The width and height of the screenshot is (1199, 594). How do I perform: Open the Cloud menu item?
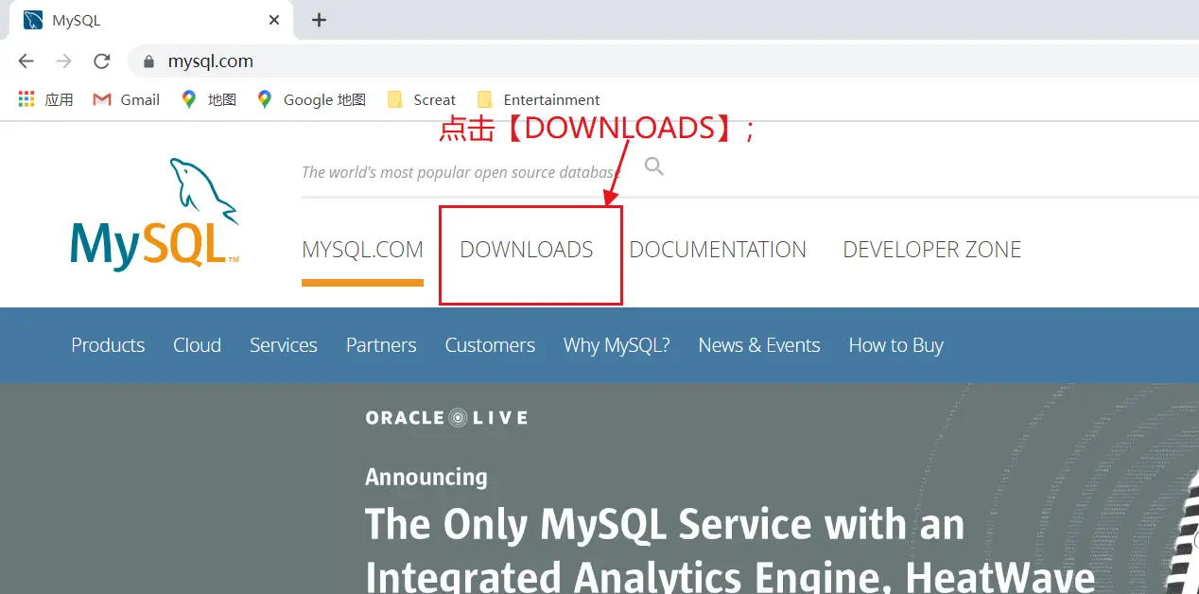(197, 345)
